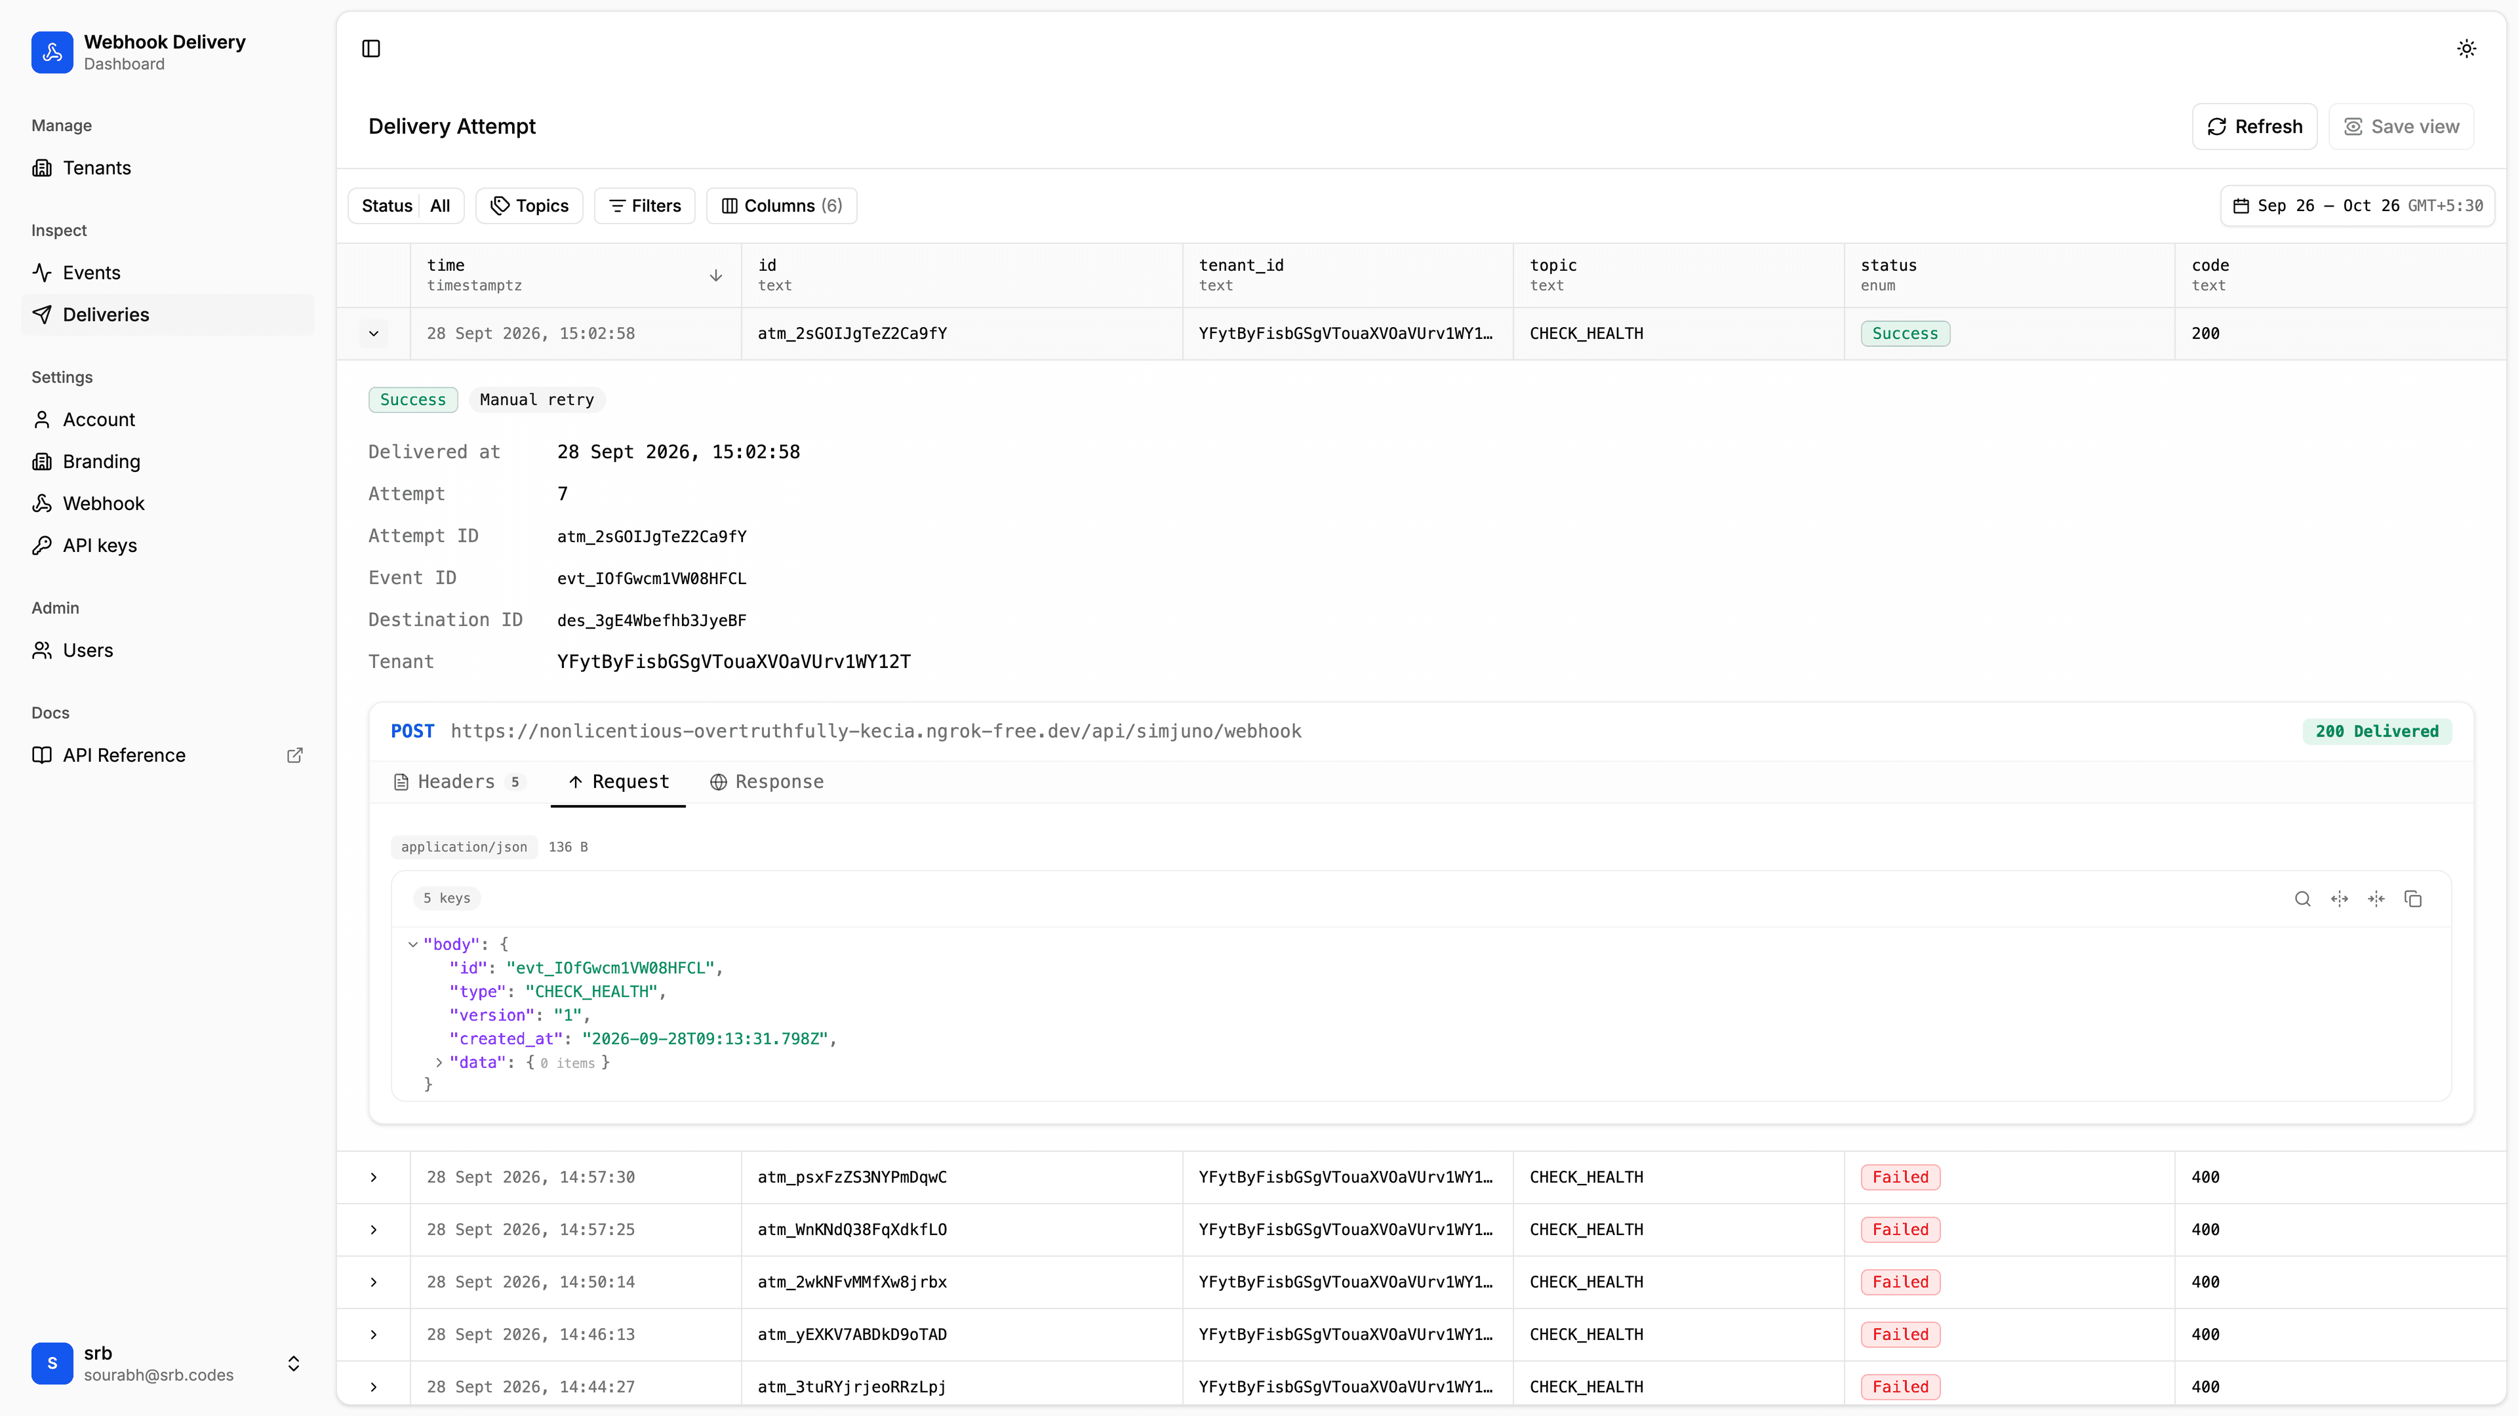
Task: Switch theme with the sun icon
Action: point(2466,49)
